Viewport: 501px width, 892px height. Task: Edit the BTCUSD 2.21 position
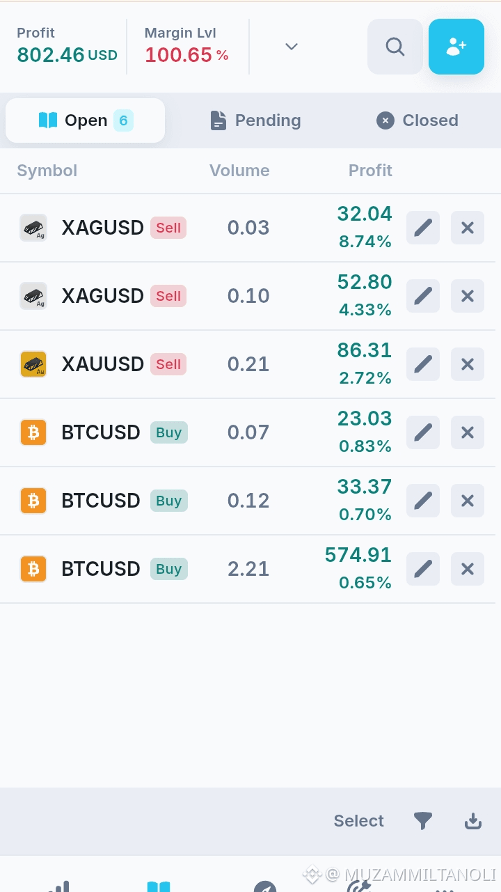pyautogui.click(x=423, y=569)
